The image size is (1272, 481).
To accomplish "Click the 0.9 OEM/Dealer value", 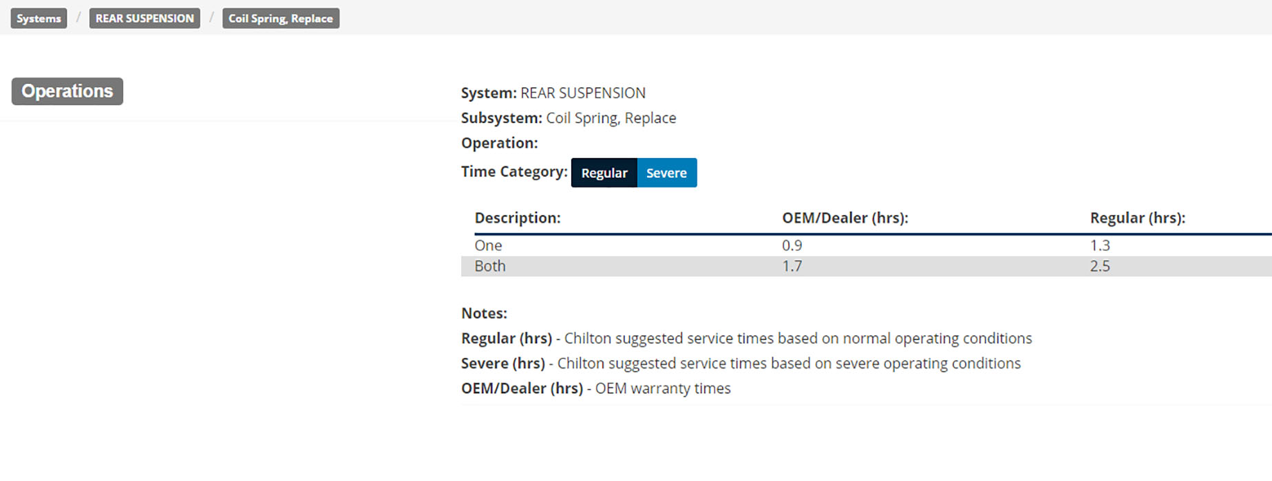I will click(x=792, y=245).
